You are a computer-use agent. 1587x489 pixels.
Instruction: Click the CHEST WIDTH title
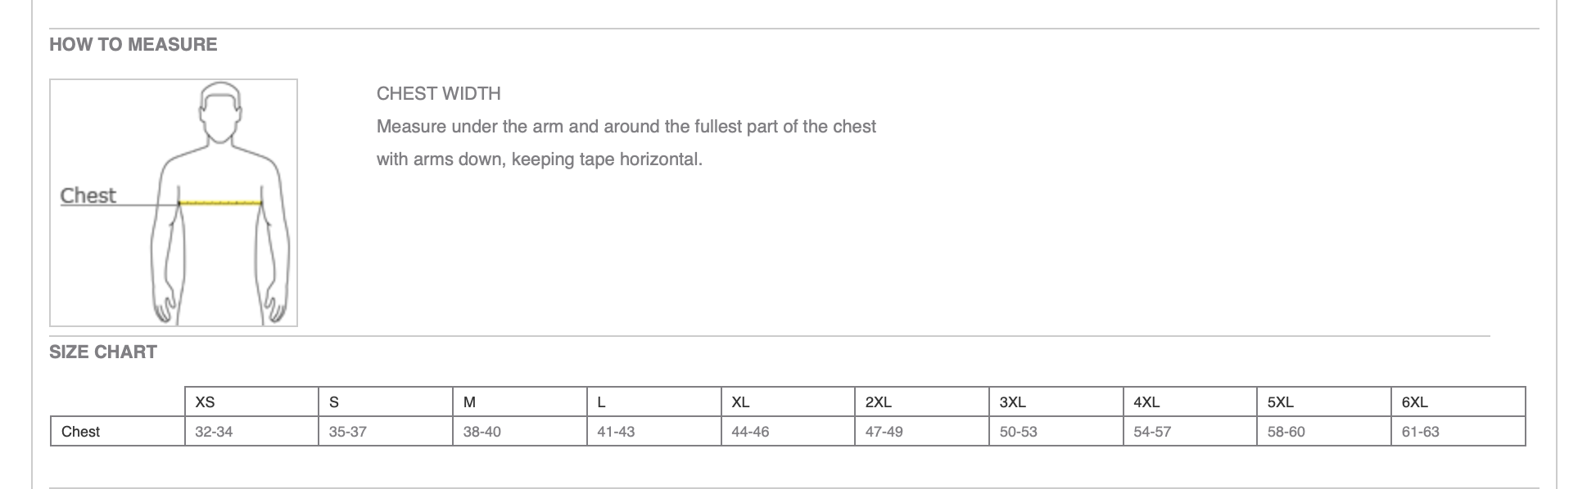point(439,94)
